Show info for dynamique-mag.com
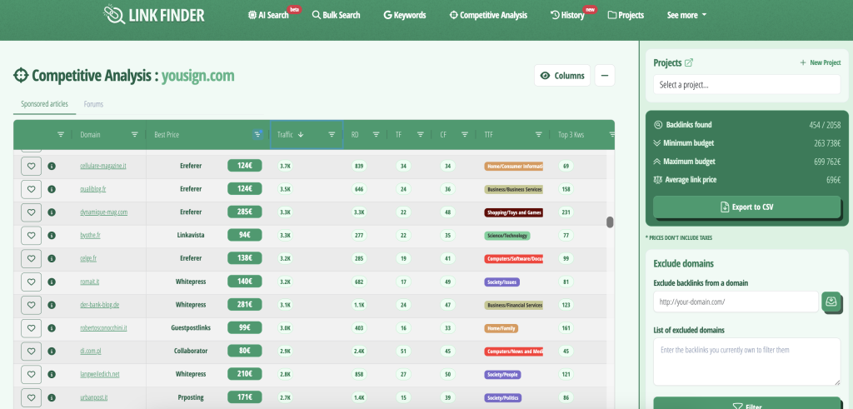 tap(52, 212)
